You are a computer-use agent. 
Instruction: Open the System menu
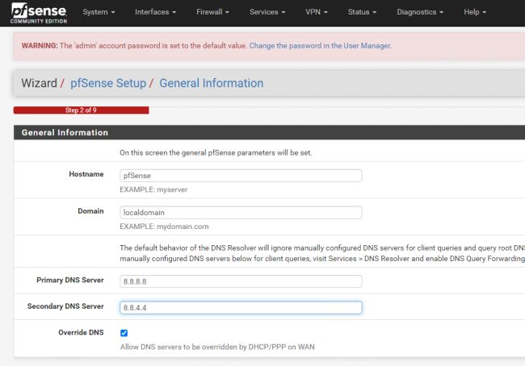coord(99,12)
